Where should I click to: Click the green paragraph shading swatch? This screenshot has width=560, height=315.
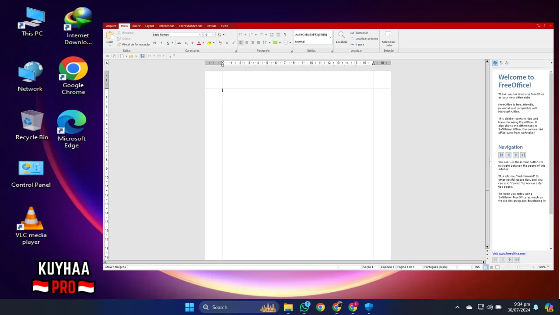point(275,42)
